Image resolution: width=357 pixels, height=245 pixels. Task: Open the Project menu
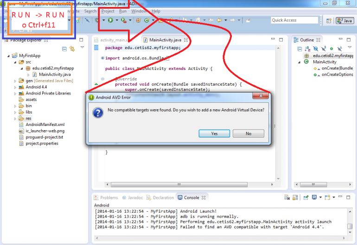point(108,11)
